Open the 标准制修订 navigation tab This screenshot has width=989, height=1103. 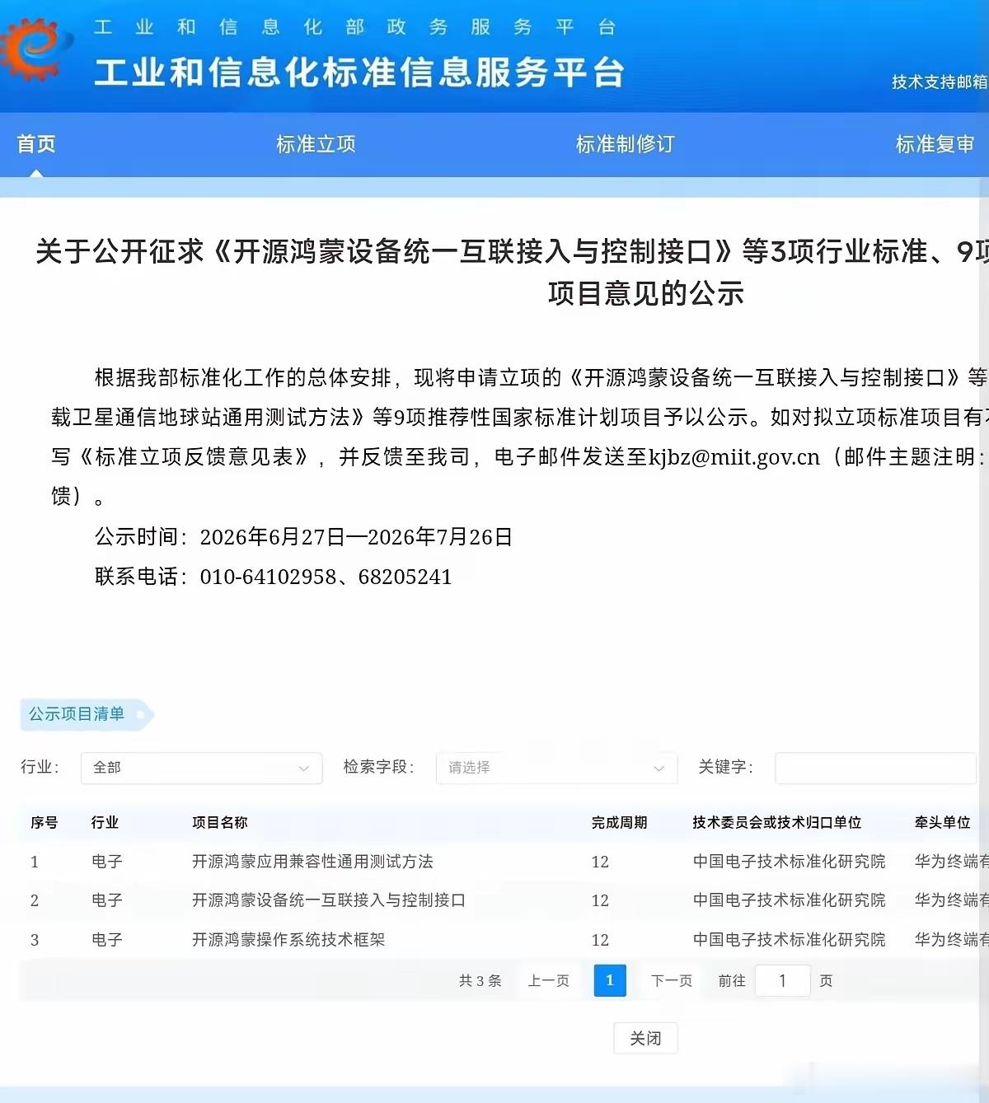click(x=625, y=144)
